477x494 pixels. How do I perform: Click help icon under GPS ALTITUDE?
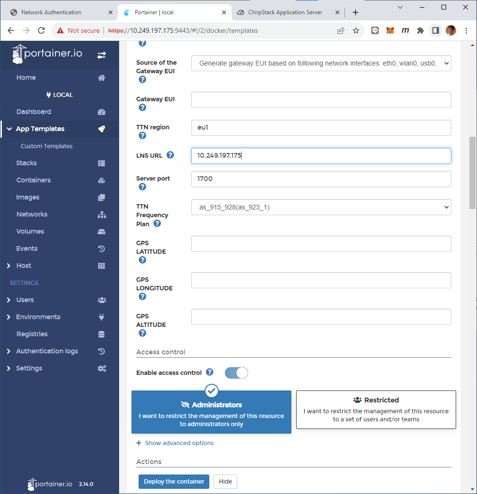pos(142,333)
